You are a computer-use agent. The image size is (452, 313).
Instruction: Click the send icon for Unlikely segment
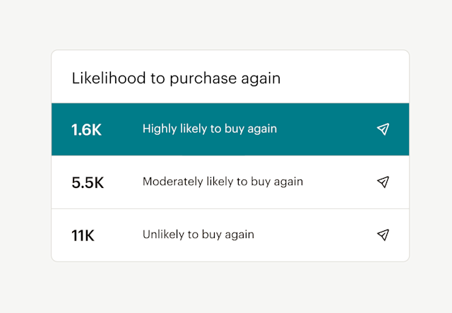pyautogui.click(x=383, y=235)
